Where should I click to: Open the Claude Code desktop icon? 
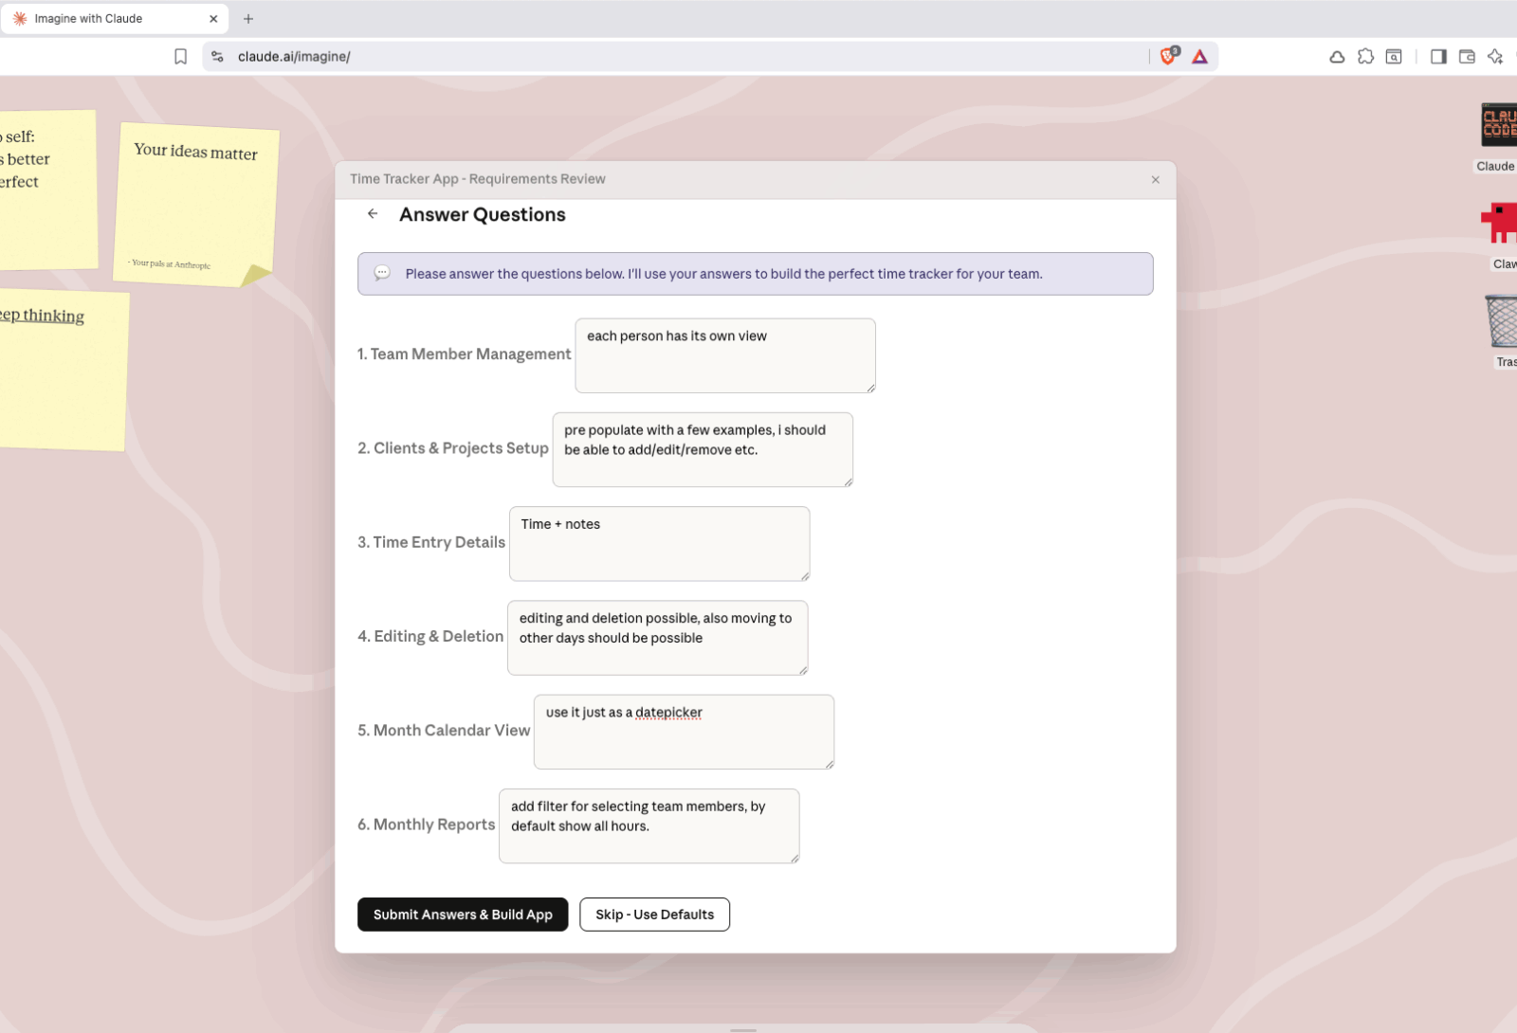click(x=1499, y=126)
